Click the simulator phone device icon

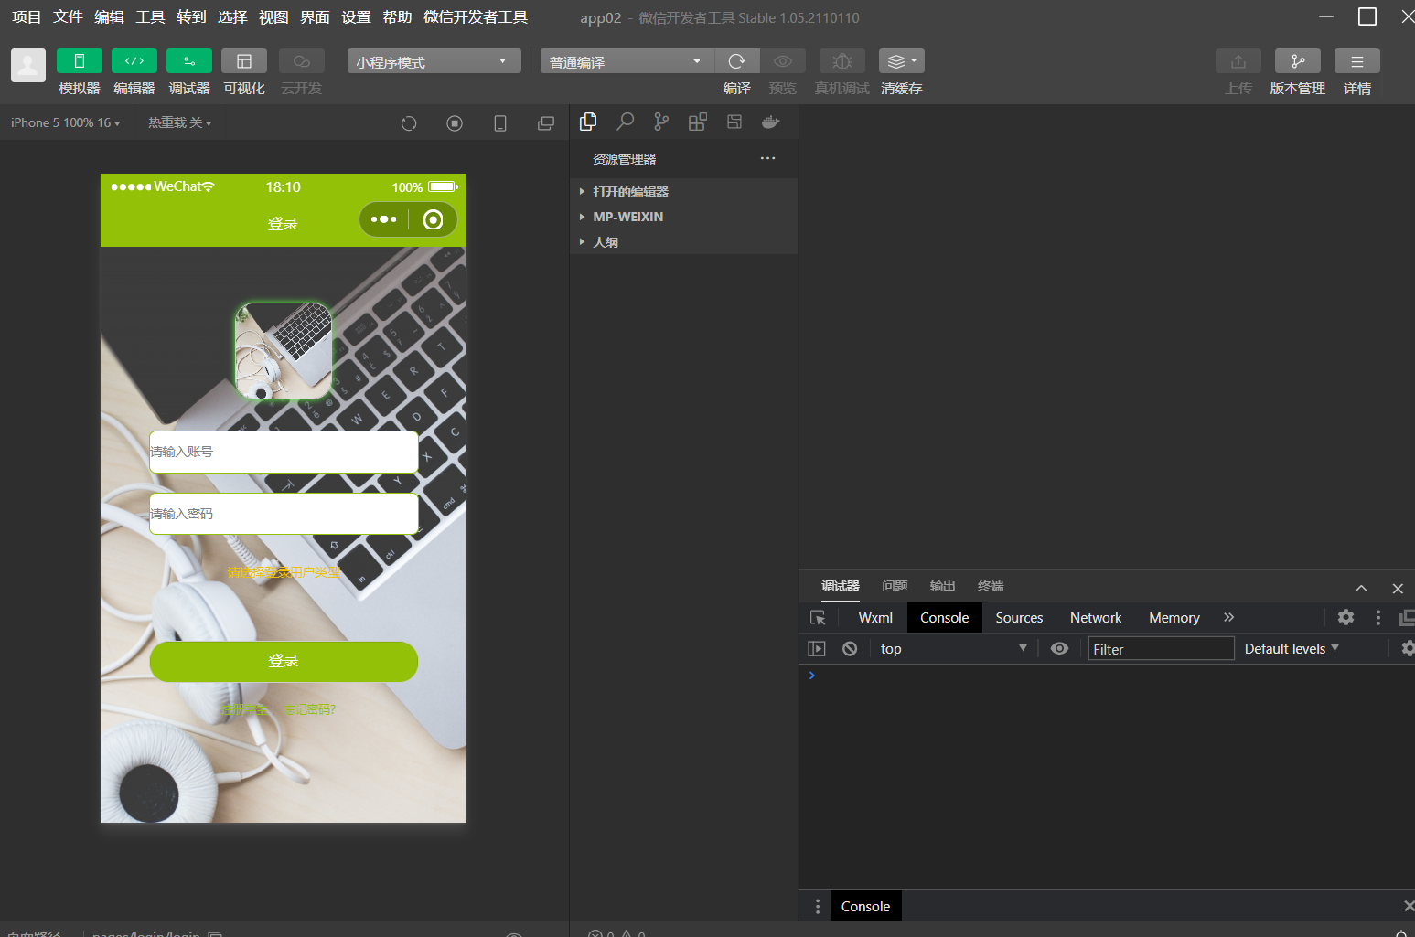[500, 123]
